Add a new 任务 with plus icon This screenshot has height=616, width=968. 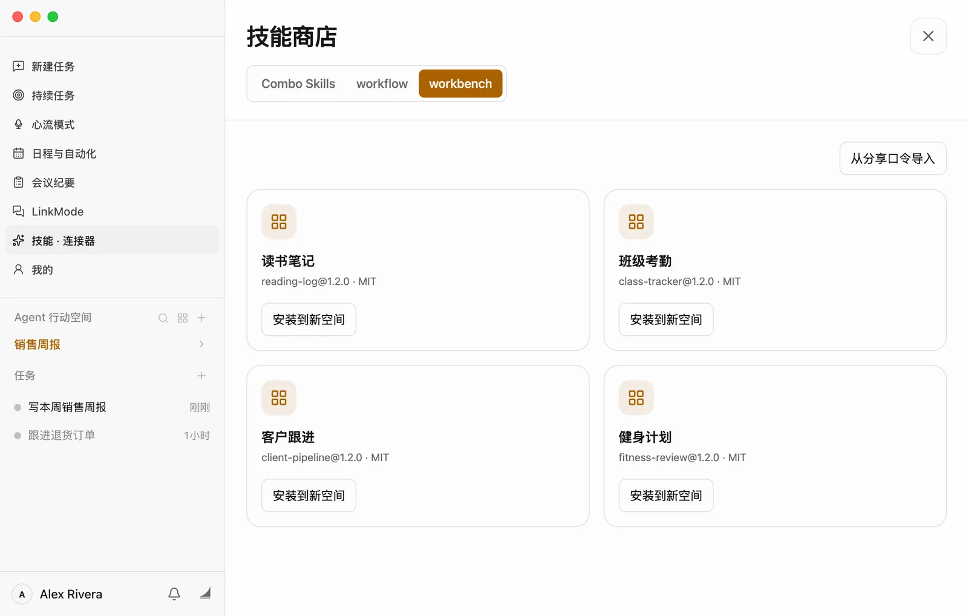tap(201, 376)
